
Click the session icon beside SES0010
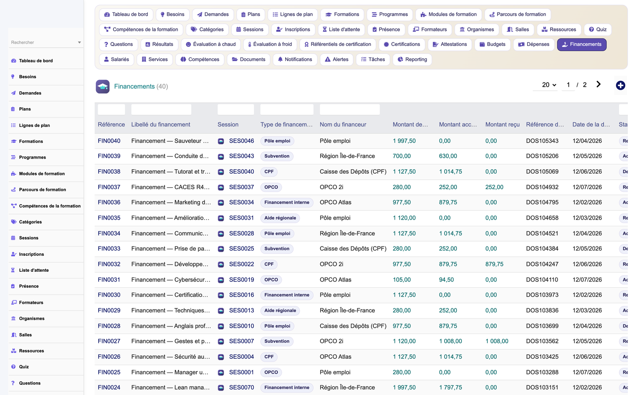(x=221, y=327)
